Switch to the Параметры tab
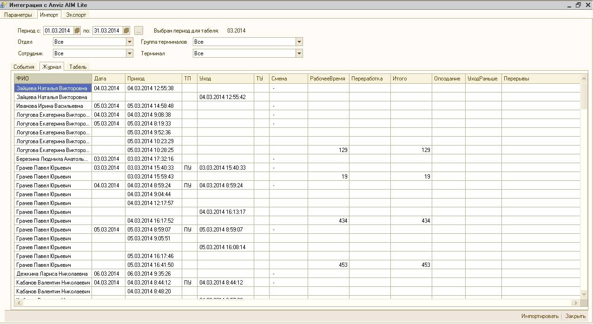The height and width of the screenshot is (324, 593). [18, 15]
